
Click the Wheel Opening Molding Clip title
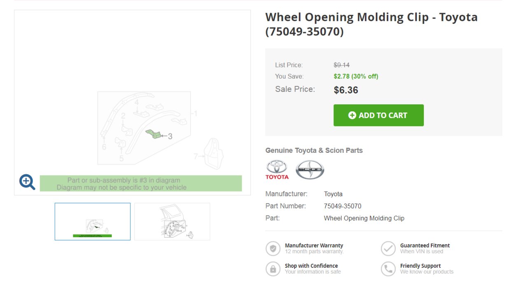(x=371, y=24)
